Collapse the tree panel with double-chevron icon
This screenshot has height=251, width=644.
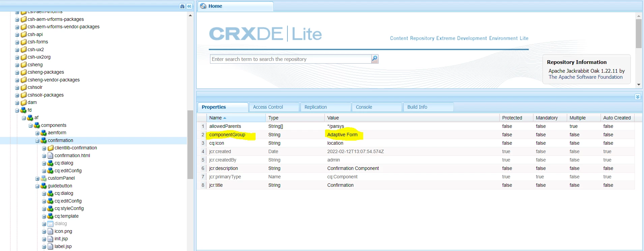189,6
